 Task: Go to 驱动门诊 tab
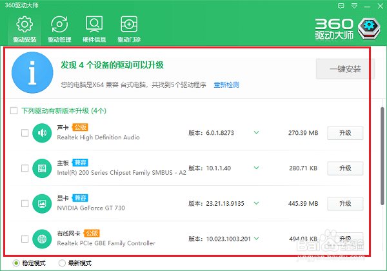coord(129,30)
